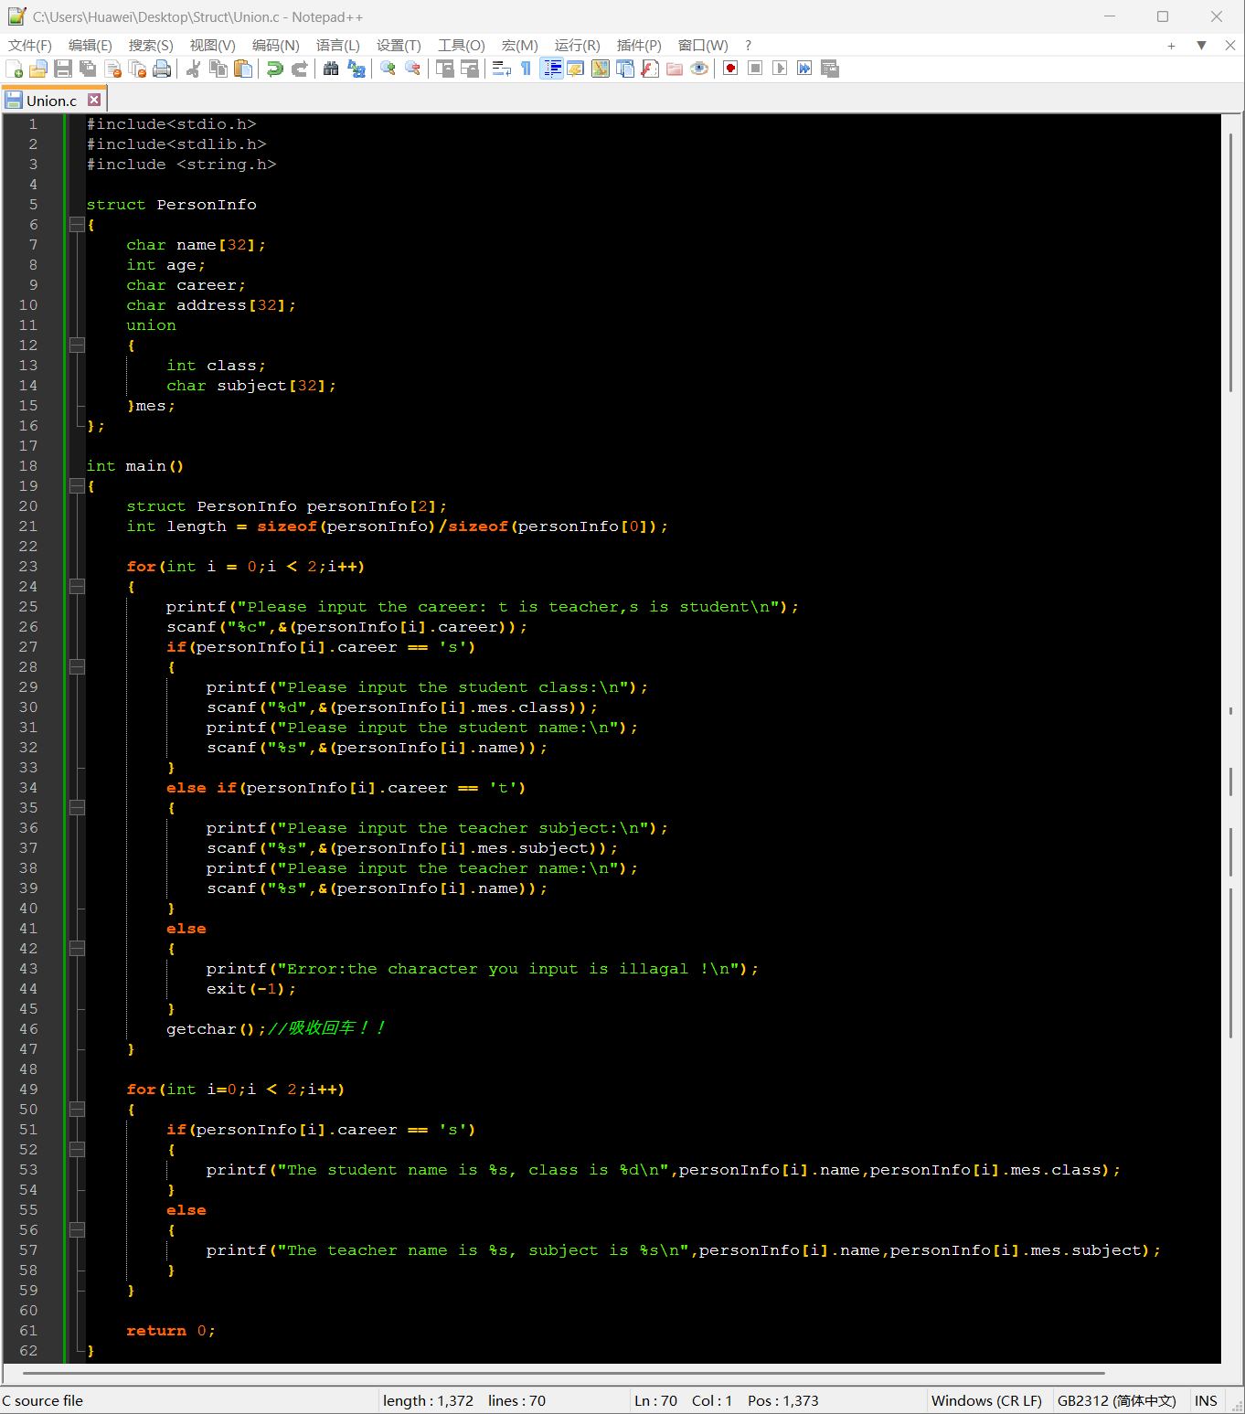
Task: Click the plus button at menu bar right
Action: pyautogui.click(x=1171, y=46)
